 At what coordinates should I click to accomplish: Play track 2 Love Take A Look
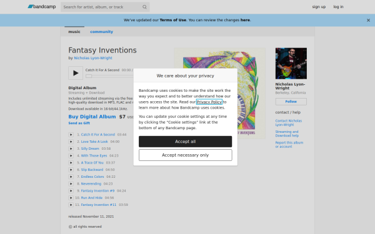(x=71, y=142)
